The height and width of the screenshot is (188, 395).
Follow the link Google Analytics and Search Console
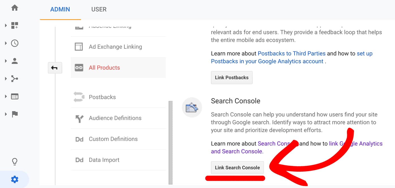click(237, 151)
